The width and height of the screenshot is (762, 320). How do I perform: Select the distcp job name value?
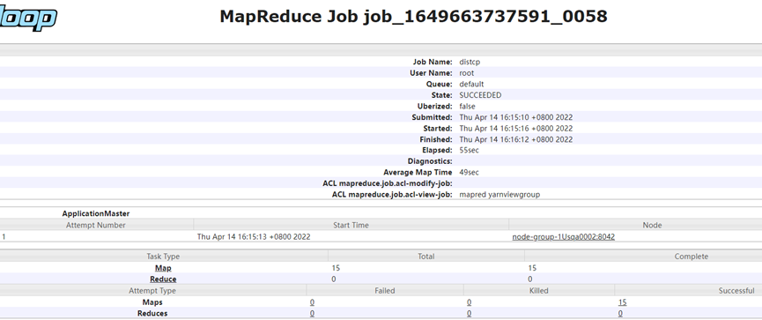click(x=470, y=62)
